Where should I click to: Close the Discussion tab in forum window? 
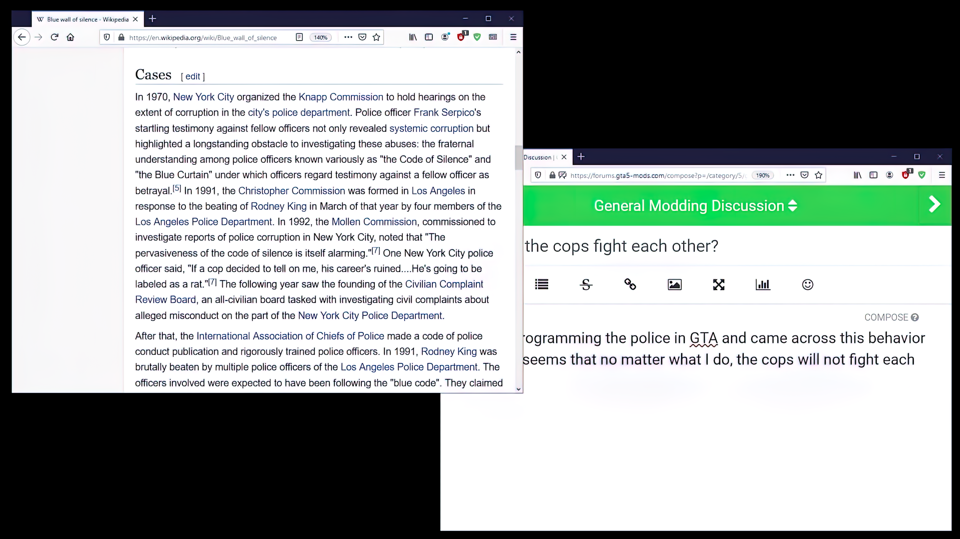564,157
